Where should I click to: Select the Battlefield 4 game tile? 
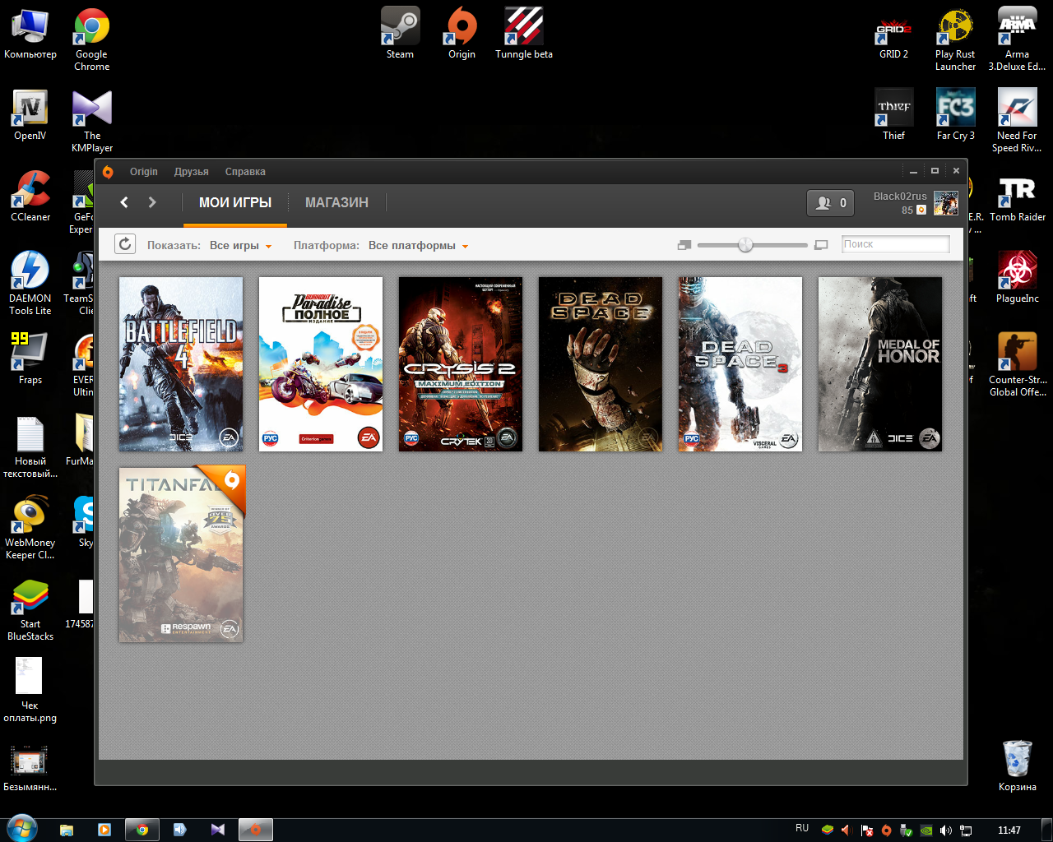tap(181, 364)
